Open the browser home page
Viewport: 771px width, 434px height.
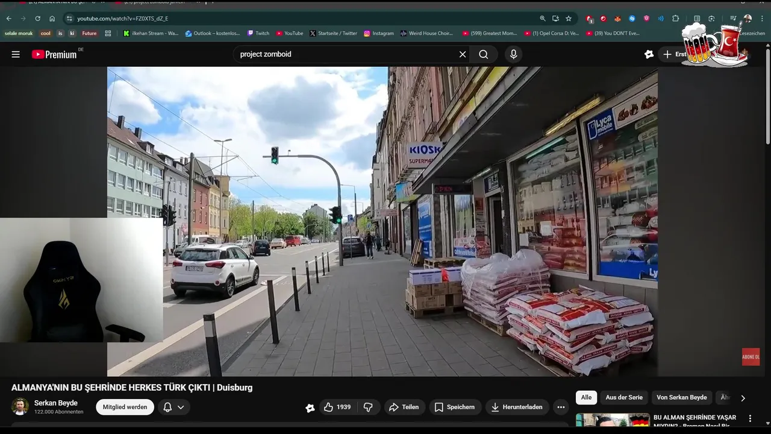click(52, 19)
